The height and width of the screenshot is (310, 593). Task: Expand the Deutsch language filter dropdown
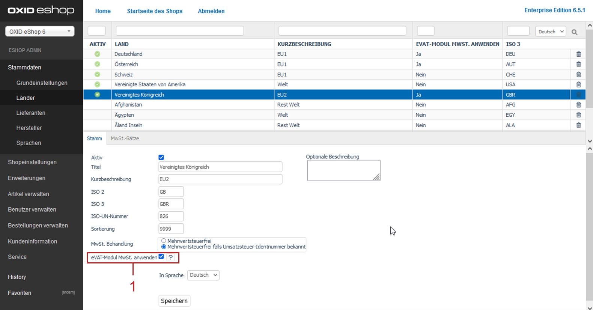(550, 32)
